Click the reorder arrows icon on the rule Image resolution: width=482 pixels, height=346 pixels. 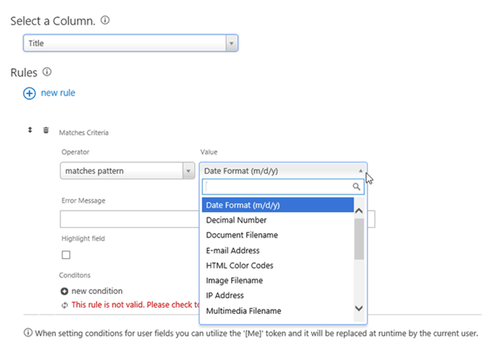30,130
